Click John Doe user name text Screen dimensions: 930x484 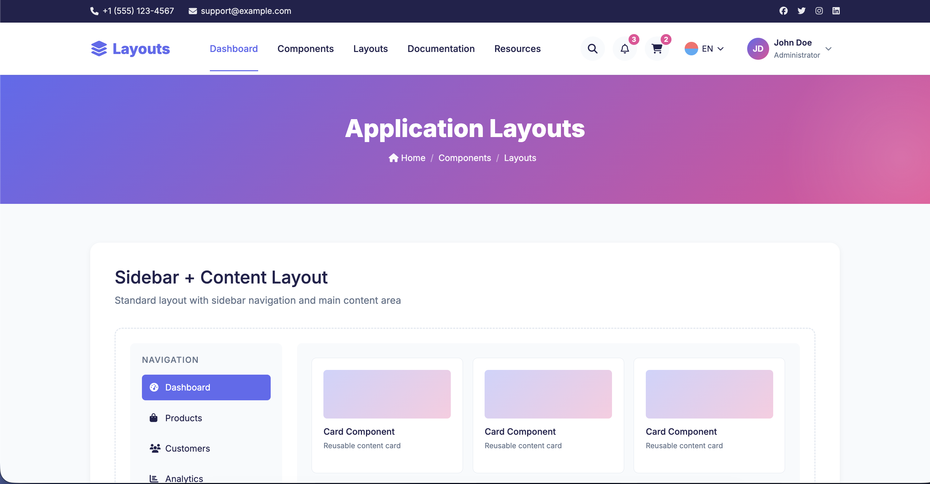(x=793, y=43)
